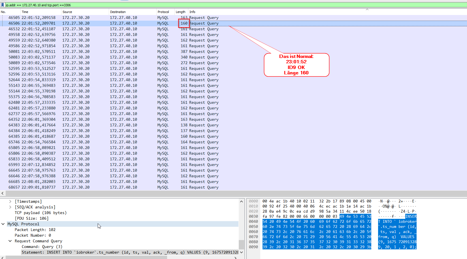Screen dimensions: 467x259
Task: Select packet 66645 in the list
Action: (233, 170)
